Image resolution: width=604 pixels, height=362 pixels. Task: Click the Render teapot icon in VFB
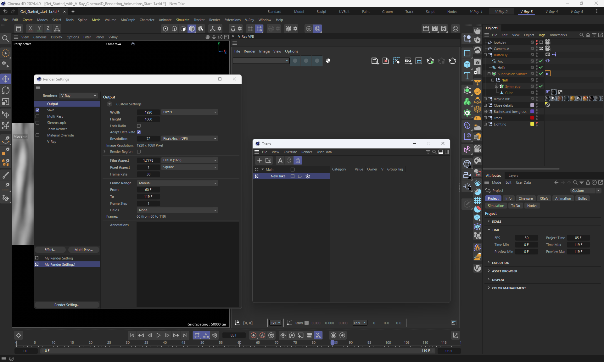(452, 61)
